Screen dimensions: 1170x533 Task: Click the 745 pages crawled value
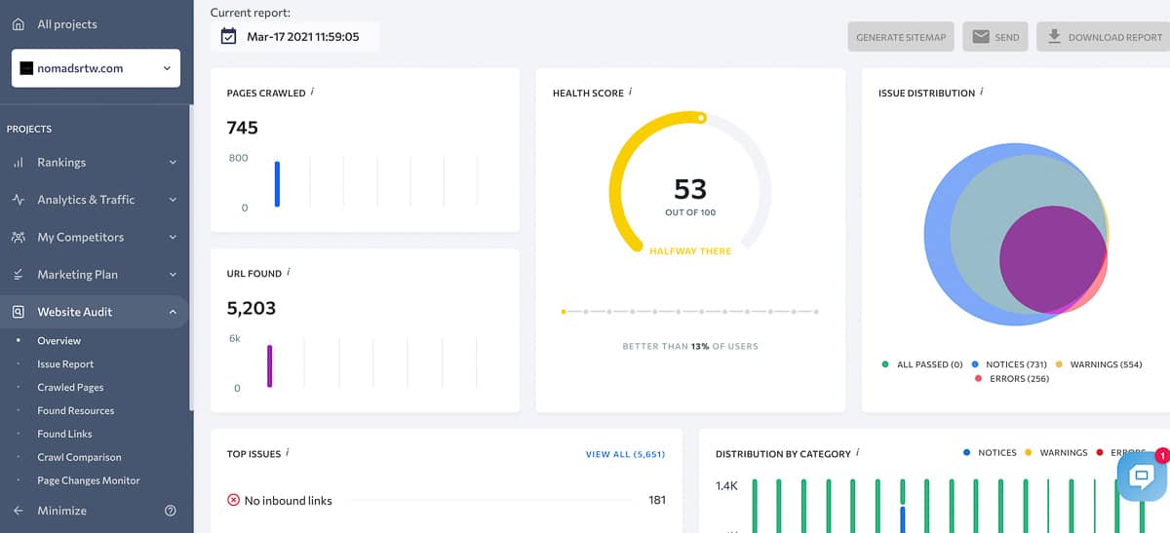click(x=243, y=127)
